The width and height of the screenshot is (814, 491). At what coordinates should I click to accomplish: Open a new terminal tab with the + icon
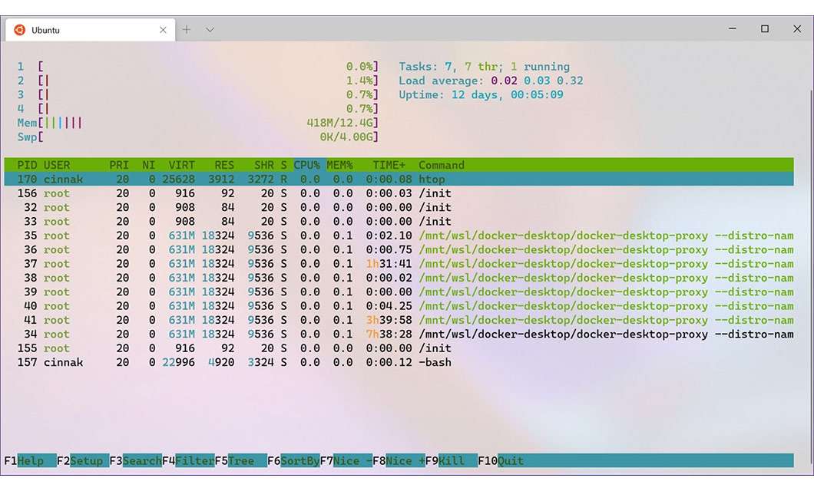(x=187, y=29)
